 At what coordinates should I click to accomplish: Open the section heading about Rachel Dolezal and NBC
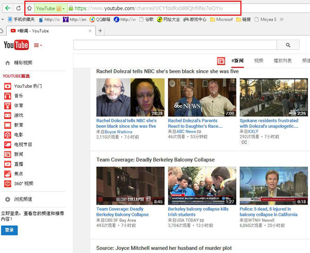[x=167, y=71]
